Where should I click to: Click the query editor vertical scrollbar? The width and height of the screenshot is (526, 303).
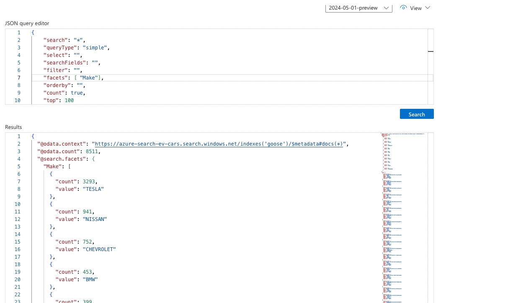431,51
